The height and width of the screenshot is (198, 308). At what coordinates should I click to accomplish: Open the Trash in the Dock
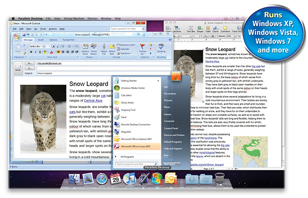coord(220,179)
